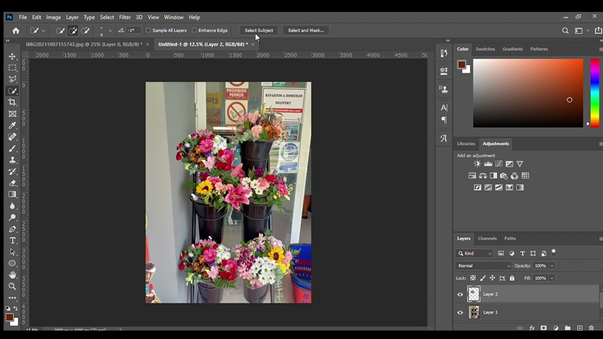603x339 pixels.
Task: Click the hue slider strip
Action: (x=595, y=93)
